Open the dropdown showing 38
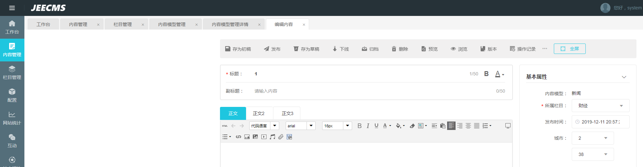Viewport: 643px width, 167px height. coord(593,154)
